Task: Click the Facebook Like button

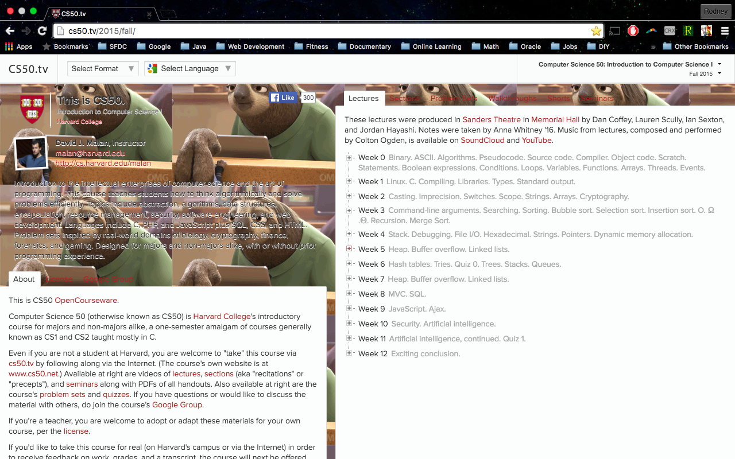Action: pos(283,98)
